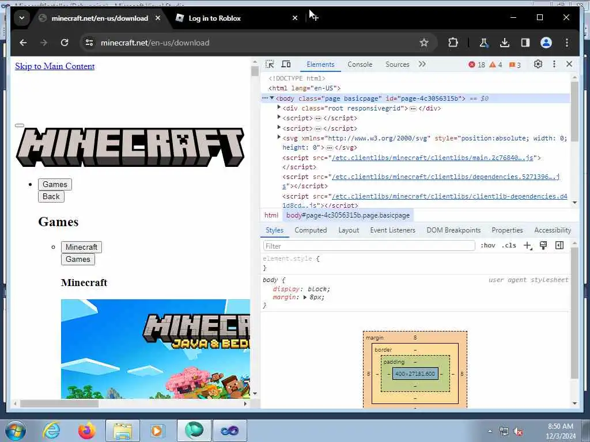Click the Games button above Back

pos(55,184)
